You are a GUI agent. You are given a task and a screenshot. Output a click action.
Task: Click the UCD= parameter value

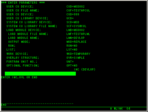click(x=70, y=18)
